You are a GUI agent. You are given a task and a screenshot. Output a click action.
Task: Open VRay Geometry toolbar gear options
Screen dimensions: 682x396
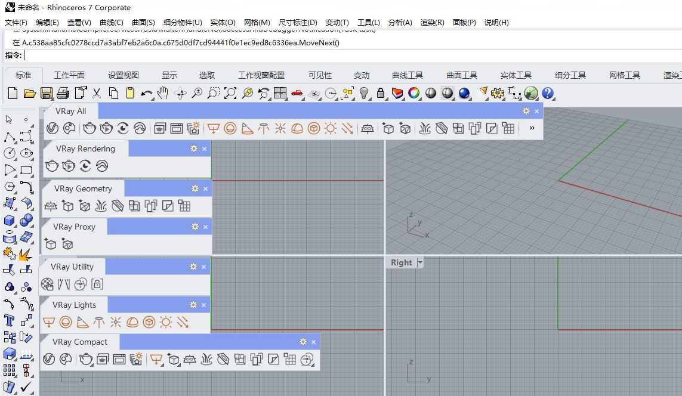[195, 188]
